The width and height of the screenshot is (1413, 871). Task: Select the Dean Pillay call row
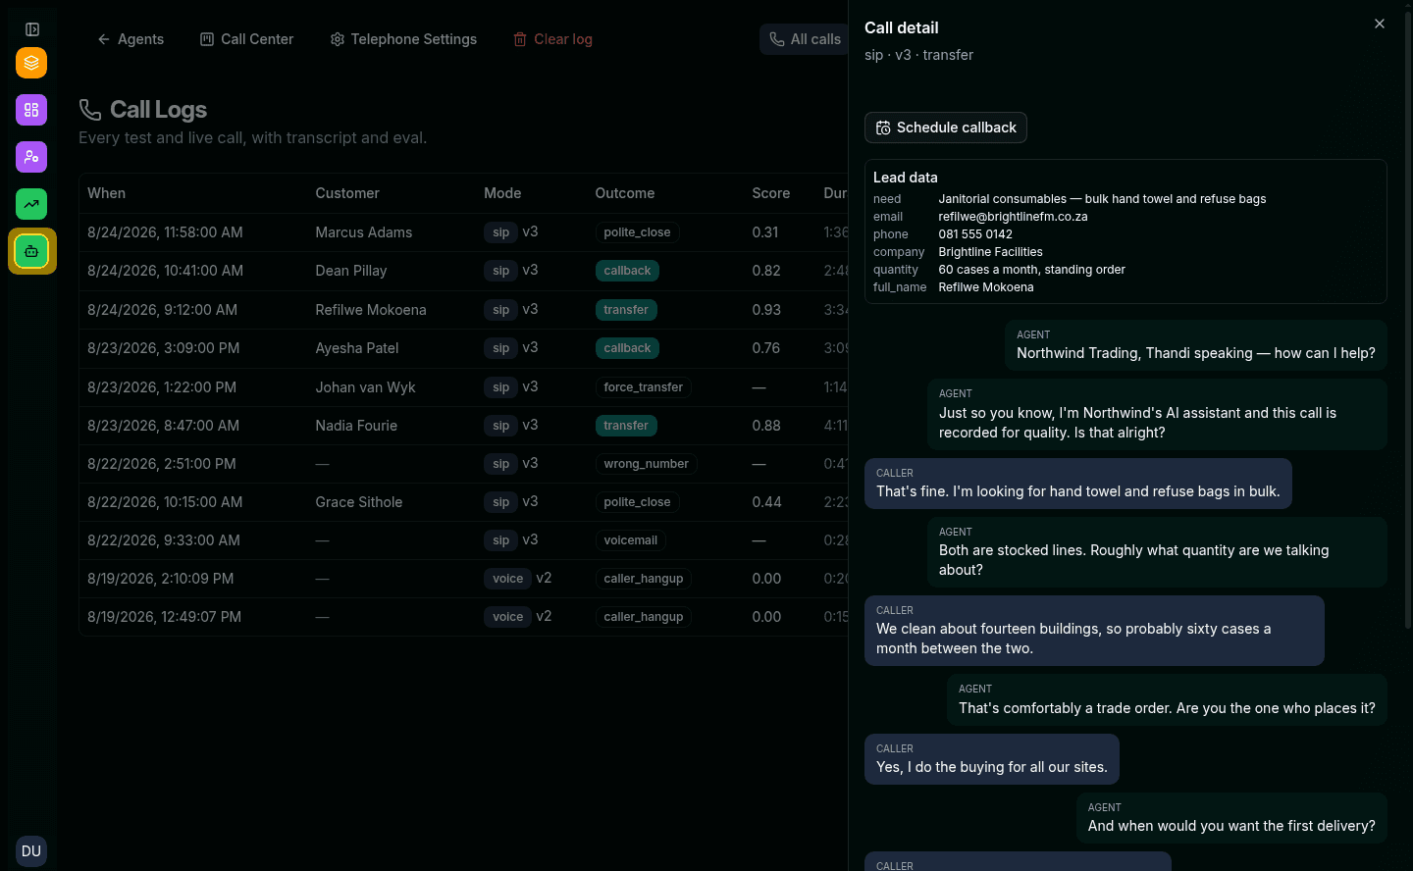click(x=463, y=271)
